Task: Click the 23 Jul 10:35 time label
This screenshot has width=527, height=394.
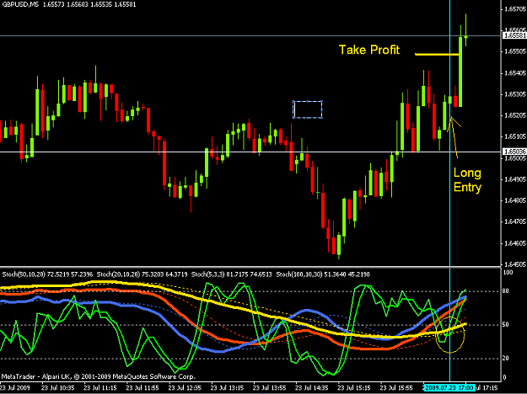Action: click(x=57, y=388)
